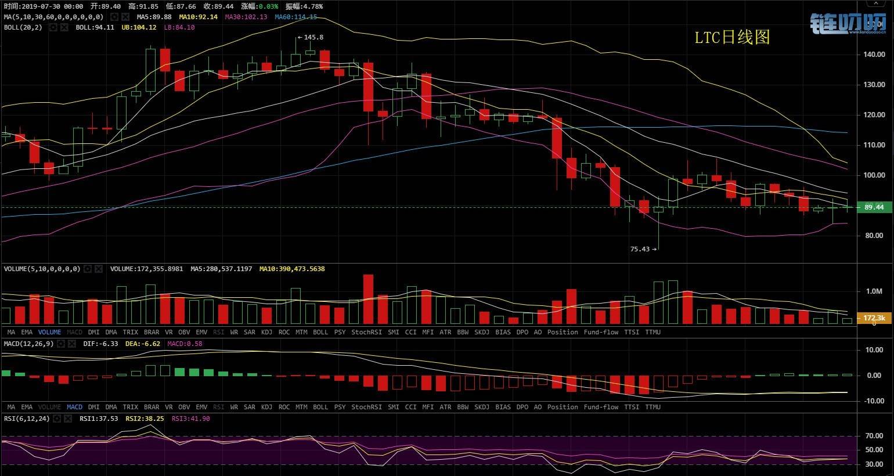894x476 pixels.
Task: Open MACD(12,26,9) settings gear icon
Action: click(x=61, y=344)
